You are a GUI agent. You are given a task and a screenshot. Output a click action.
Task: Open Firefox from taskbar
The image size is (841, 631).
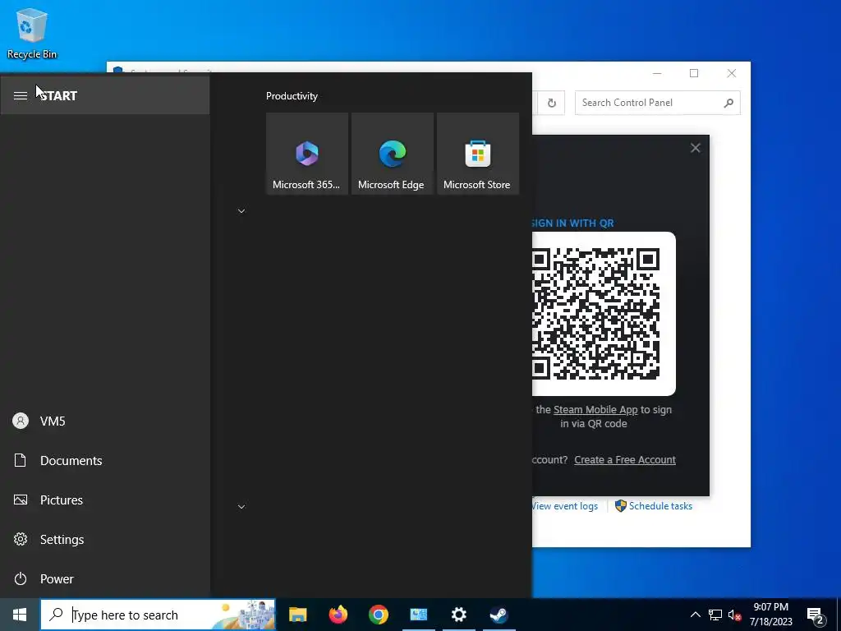coord(338,615)
